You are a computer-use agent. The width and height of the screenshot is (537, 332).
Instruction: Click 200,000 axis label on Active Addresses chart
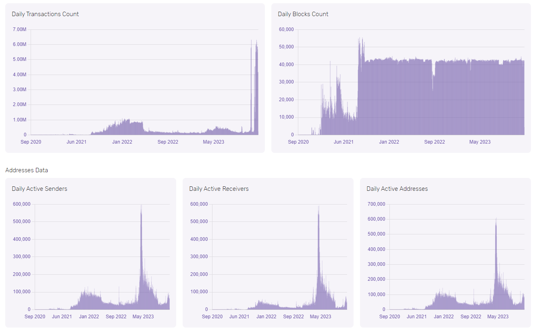(x=376, y=279)
